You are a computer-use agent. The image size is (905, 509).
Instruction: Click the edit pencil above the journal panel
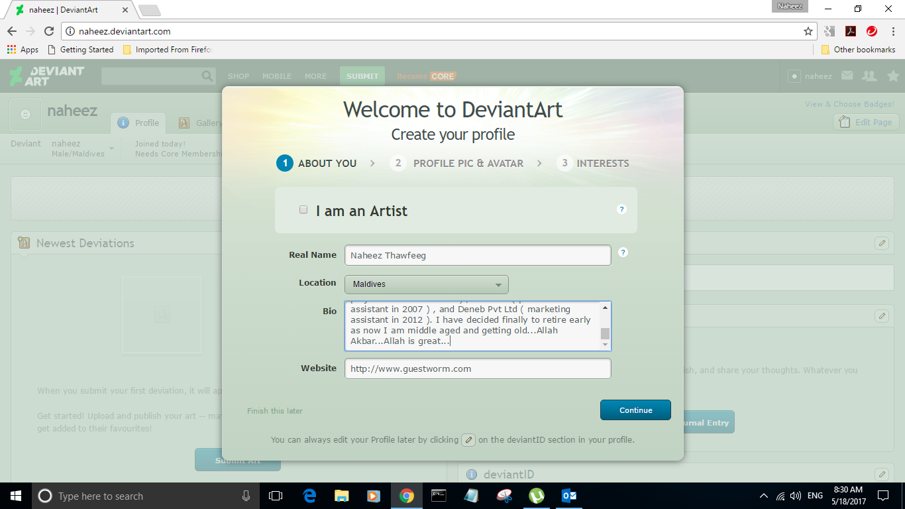tap(881, 316)
